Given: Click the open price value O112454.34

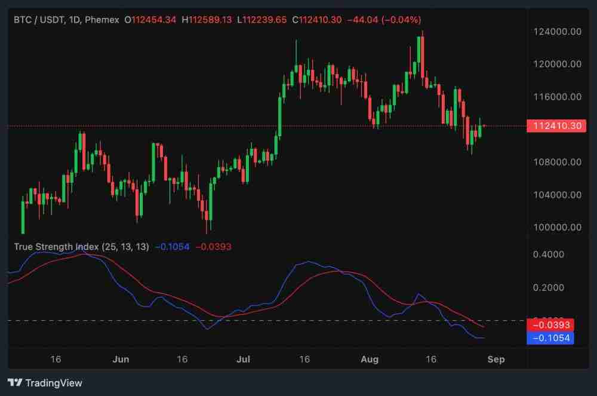Looking at the screenshot, I should click(150, 20).
